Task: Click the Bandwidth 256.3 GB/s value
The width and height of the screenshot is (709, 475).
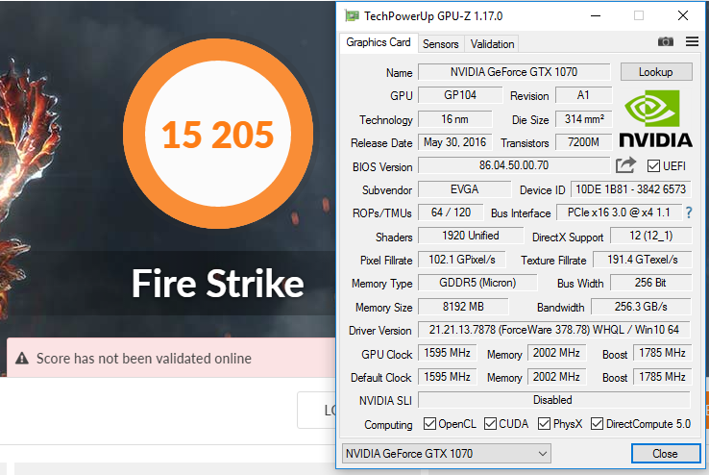Action: coord(641,307)
